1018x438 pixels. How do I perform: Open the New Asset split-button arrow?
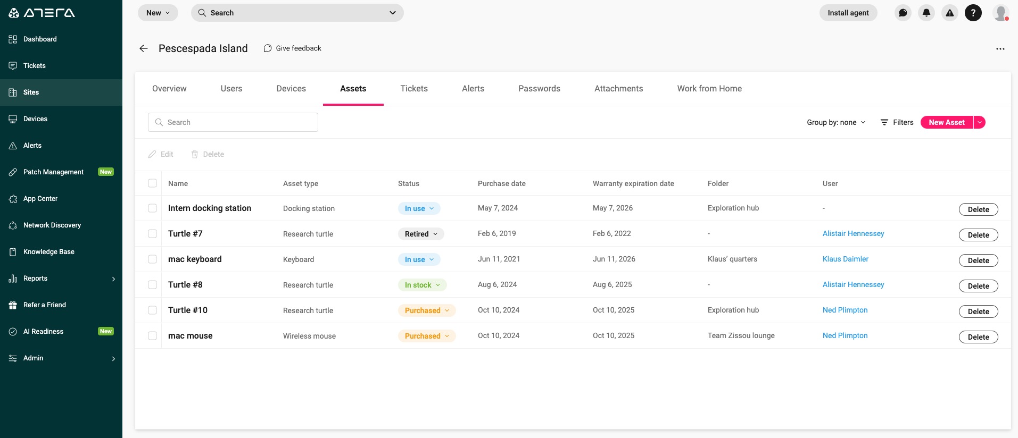(x=980, y=122)
